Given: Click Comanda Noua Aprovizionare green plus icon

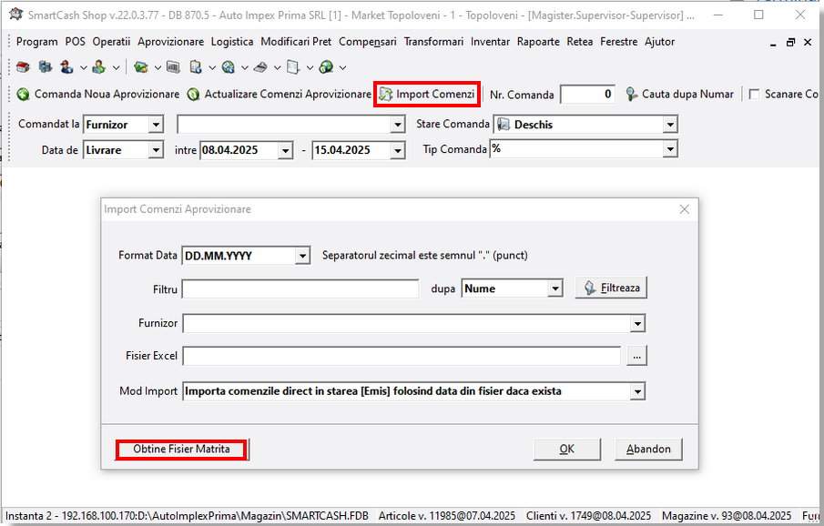Looking at the screenshot, I should 23,95.
